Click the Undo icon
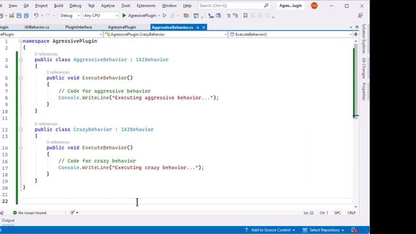 [36, 16]
